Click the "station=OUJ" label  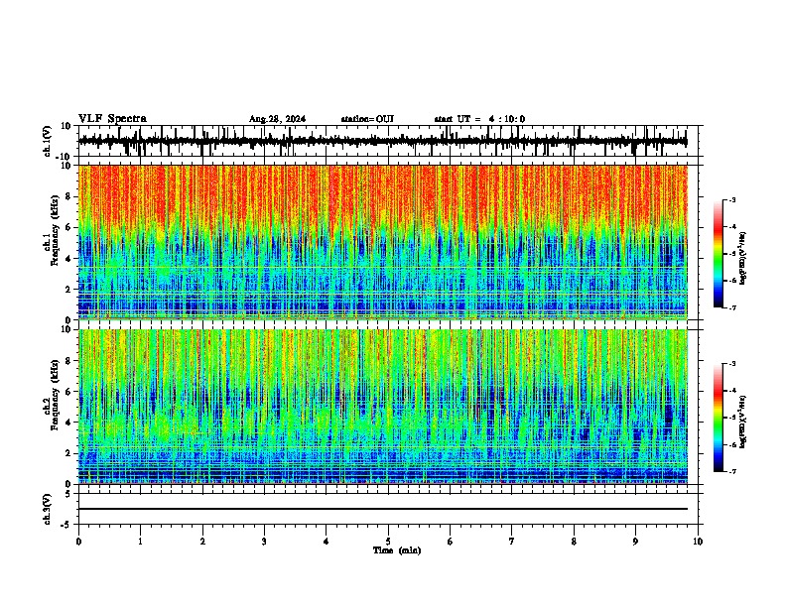367,119
